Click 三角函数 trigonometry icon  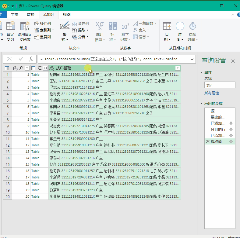tap(144, 24)
